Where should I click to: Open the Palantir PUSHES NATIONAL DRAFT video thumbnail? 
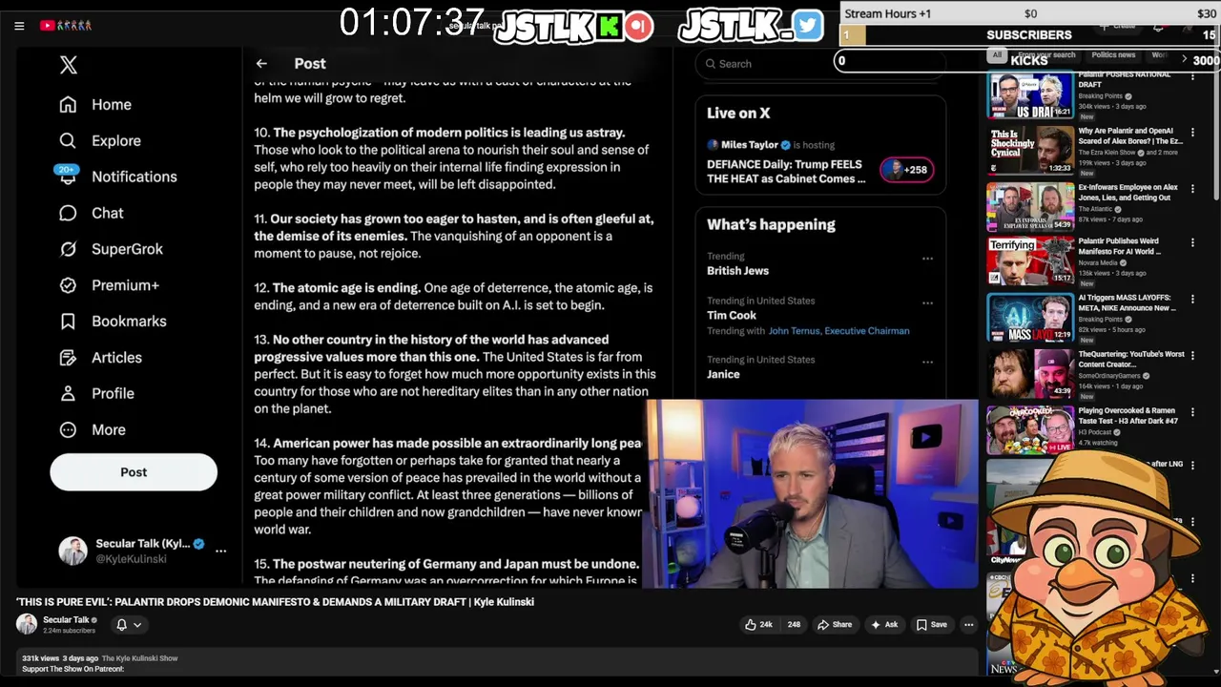click(x=1030, y=95)
